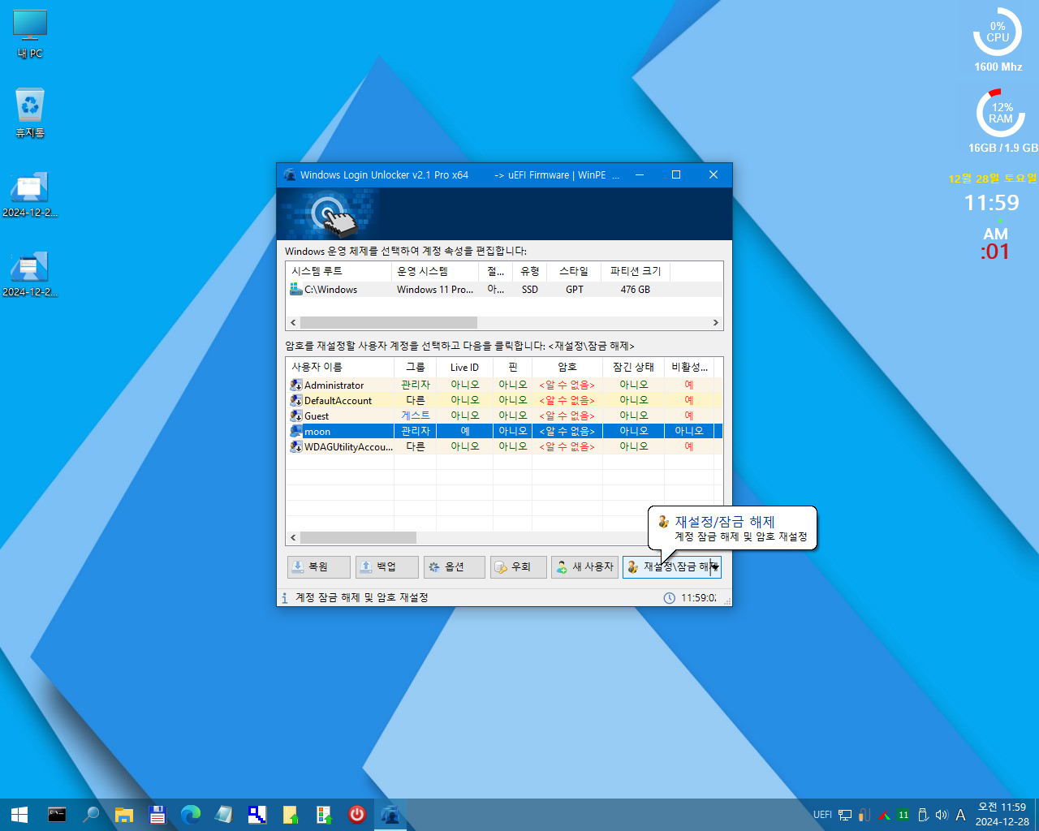This screenshot has height=831, width=1039.
Task: Click the notepad icon in the taskbar
Action: pos(224,815)
